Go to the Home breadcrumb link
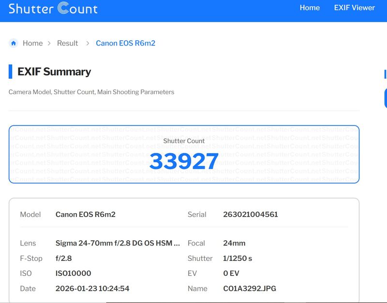387x303 pixels. click(32, 43)
